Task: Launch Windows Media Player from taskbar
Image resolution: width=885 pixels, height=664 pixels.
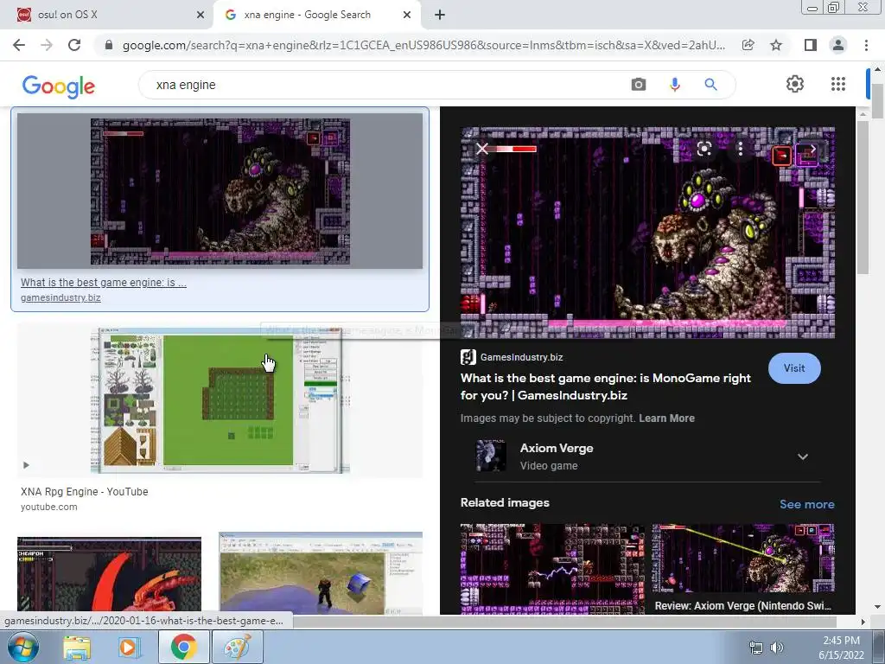Action: click(x=129, y=648)
